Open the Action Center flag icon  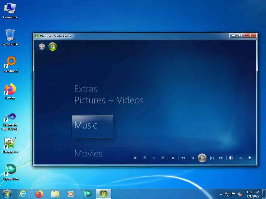tap(234, 194)
